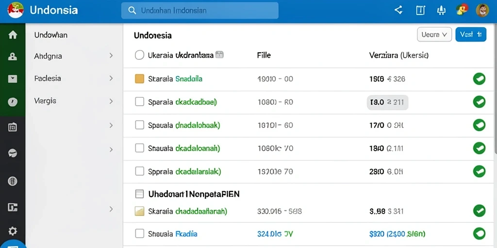Click green check status for Snauaia dkadaloanah)
This screenshot has width=497, height=248.
(x=479, y=148)
